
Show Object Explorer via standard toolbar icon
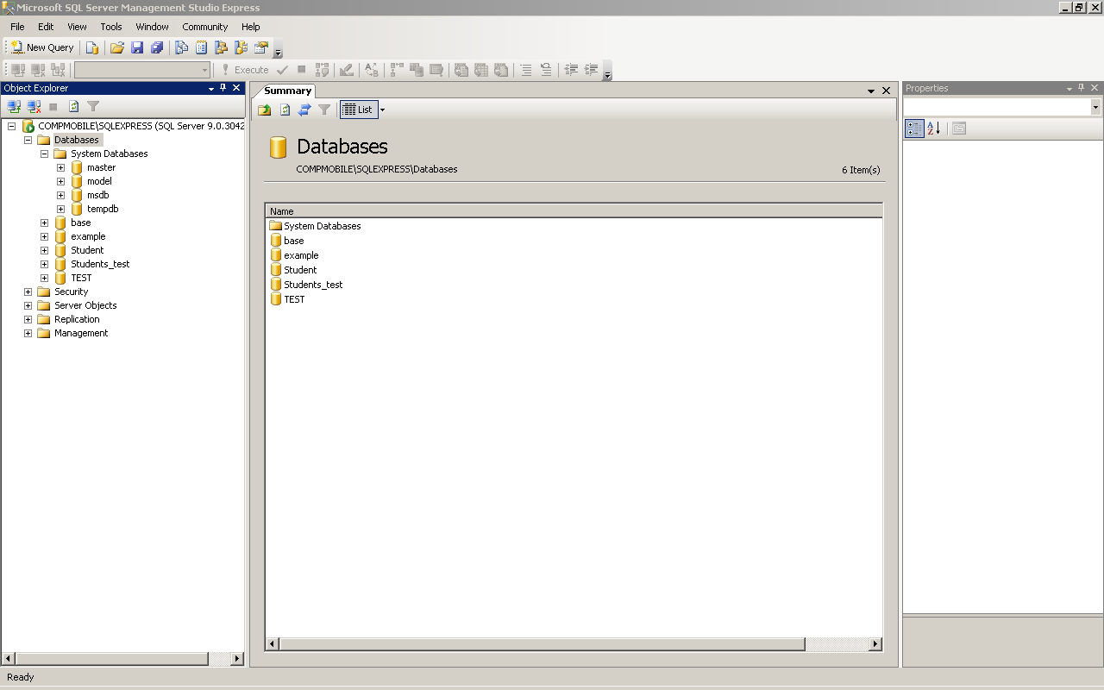click(222, 47)
